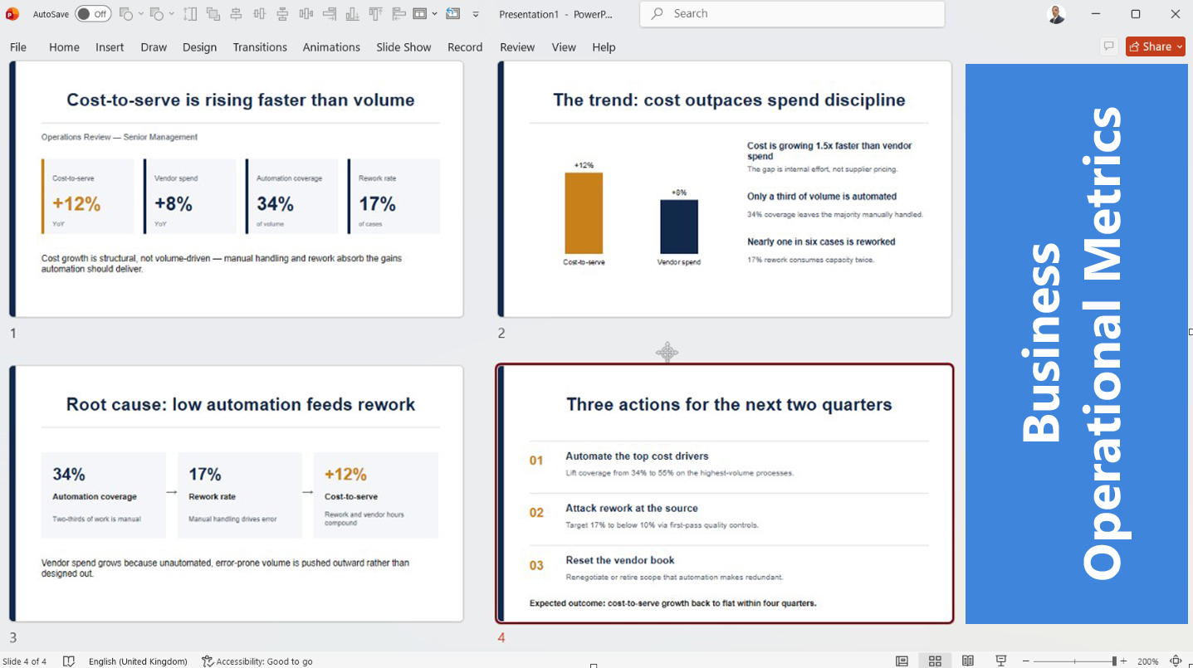Expand the slide layout dropdown arrow in toolbar
Image resolution: width=1193 pixels, height=668 pixels.
coord(434,14)
